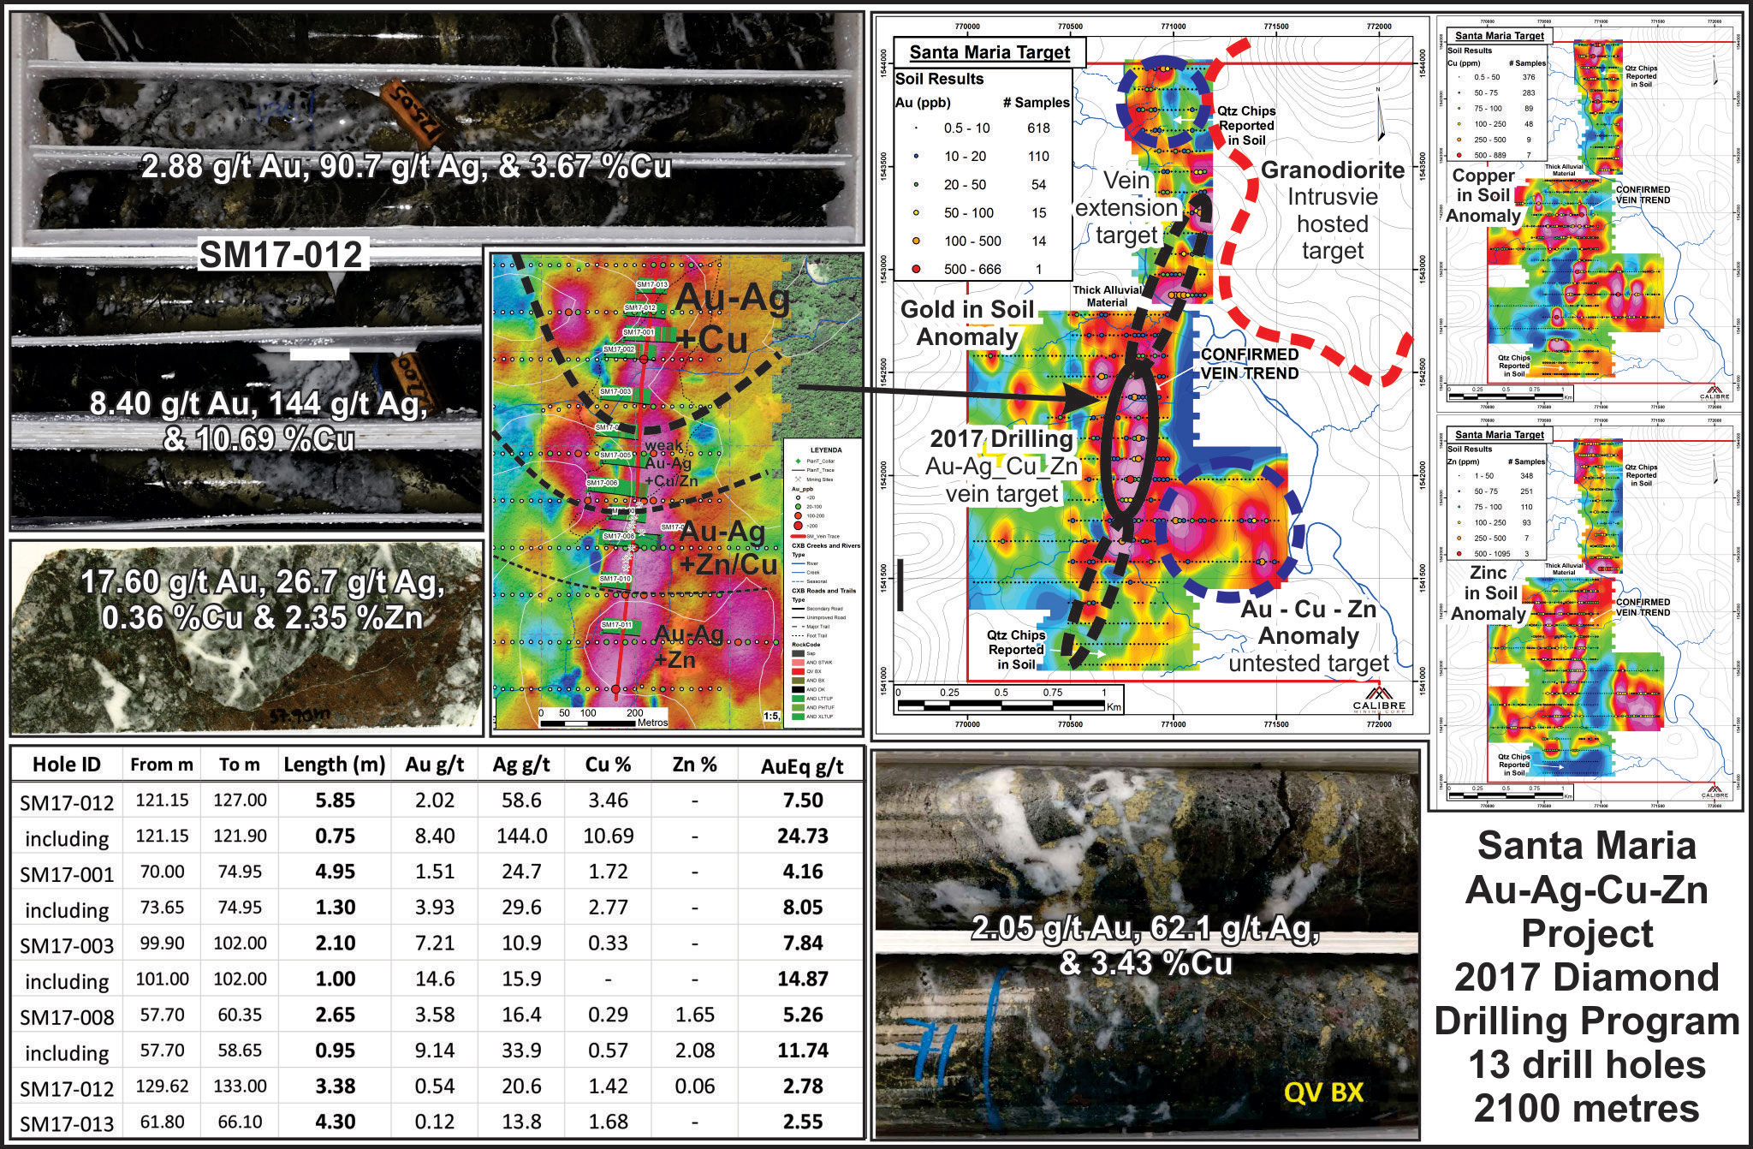Click the yellow 'QV BX' label
Viewport: 1753px width, 1149px height.
[1323, 1092]
